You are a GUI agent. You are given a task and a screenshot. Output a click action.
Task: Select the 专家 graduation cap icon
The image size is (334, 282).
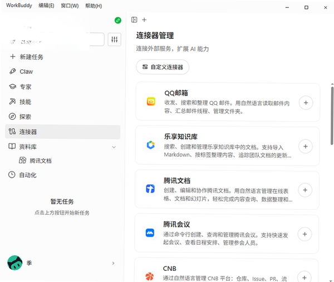point(13,87)
